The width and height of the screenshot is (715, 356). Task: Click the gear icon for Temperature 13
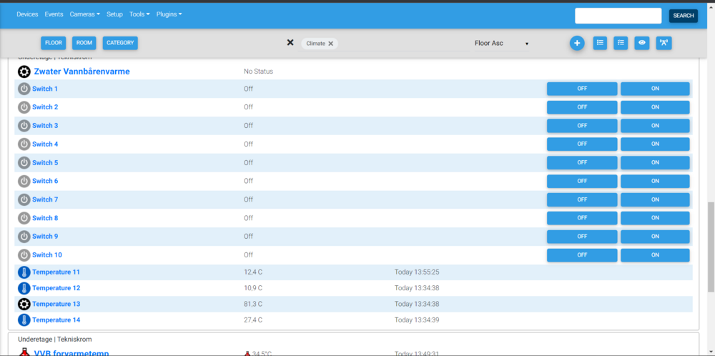click(x=24, y=305)
